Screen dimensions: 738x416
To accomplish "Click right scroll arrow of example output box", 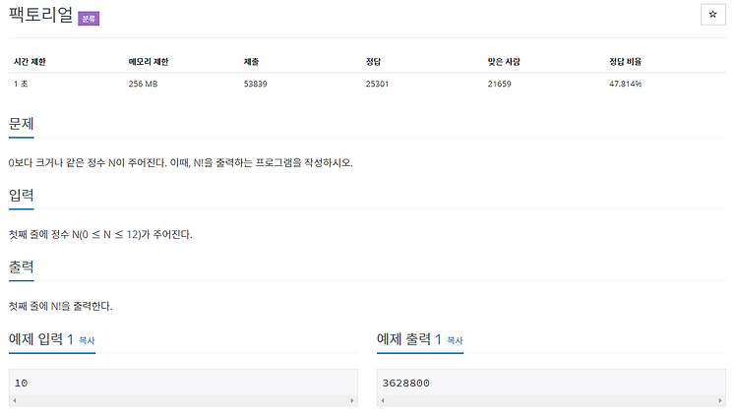I will click(x=720, y=400).
